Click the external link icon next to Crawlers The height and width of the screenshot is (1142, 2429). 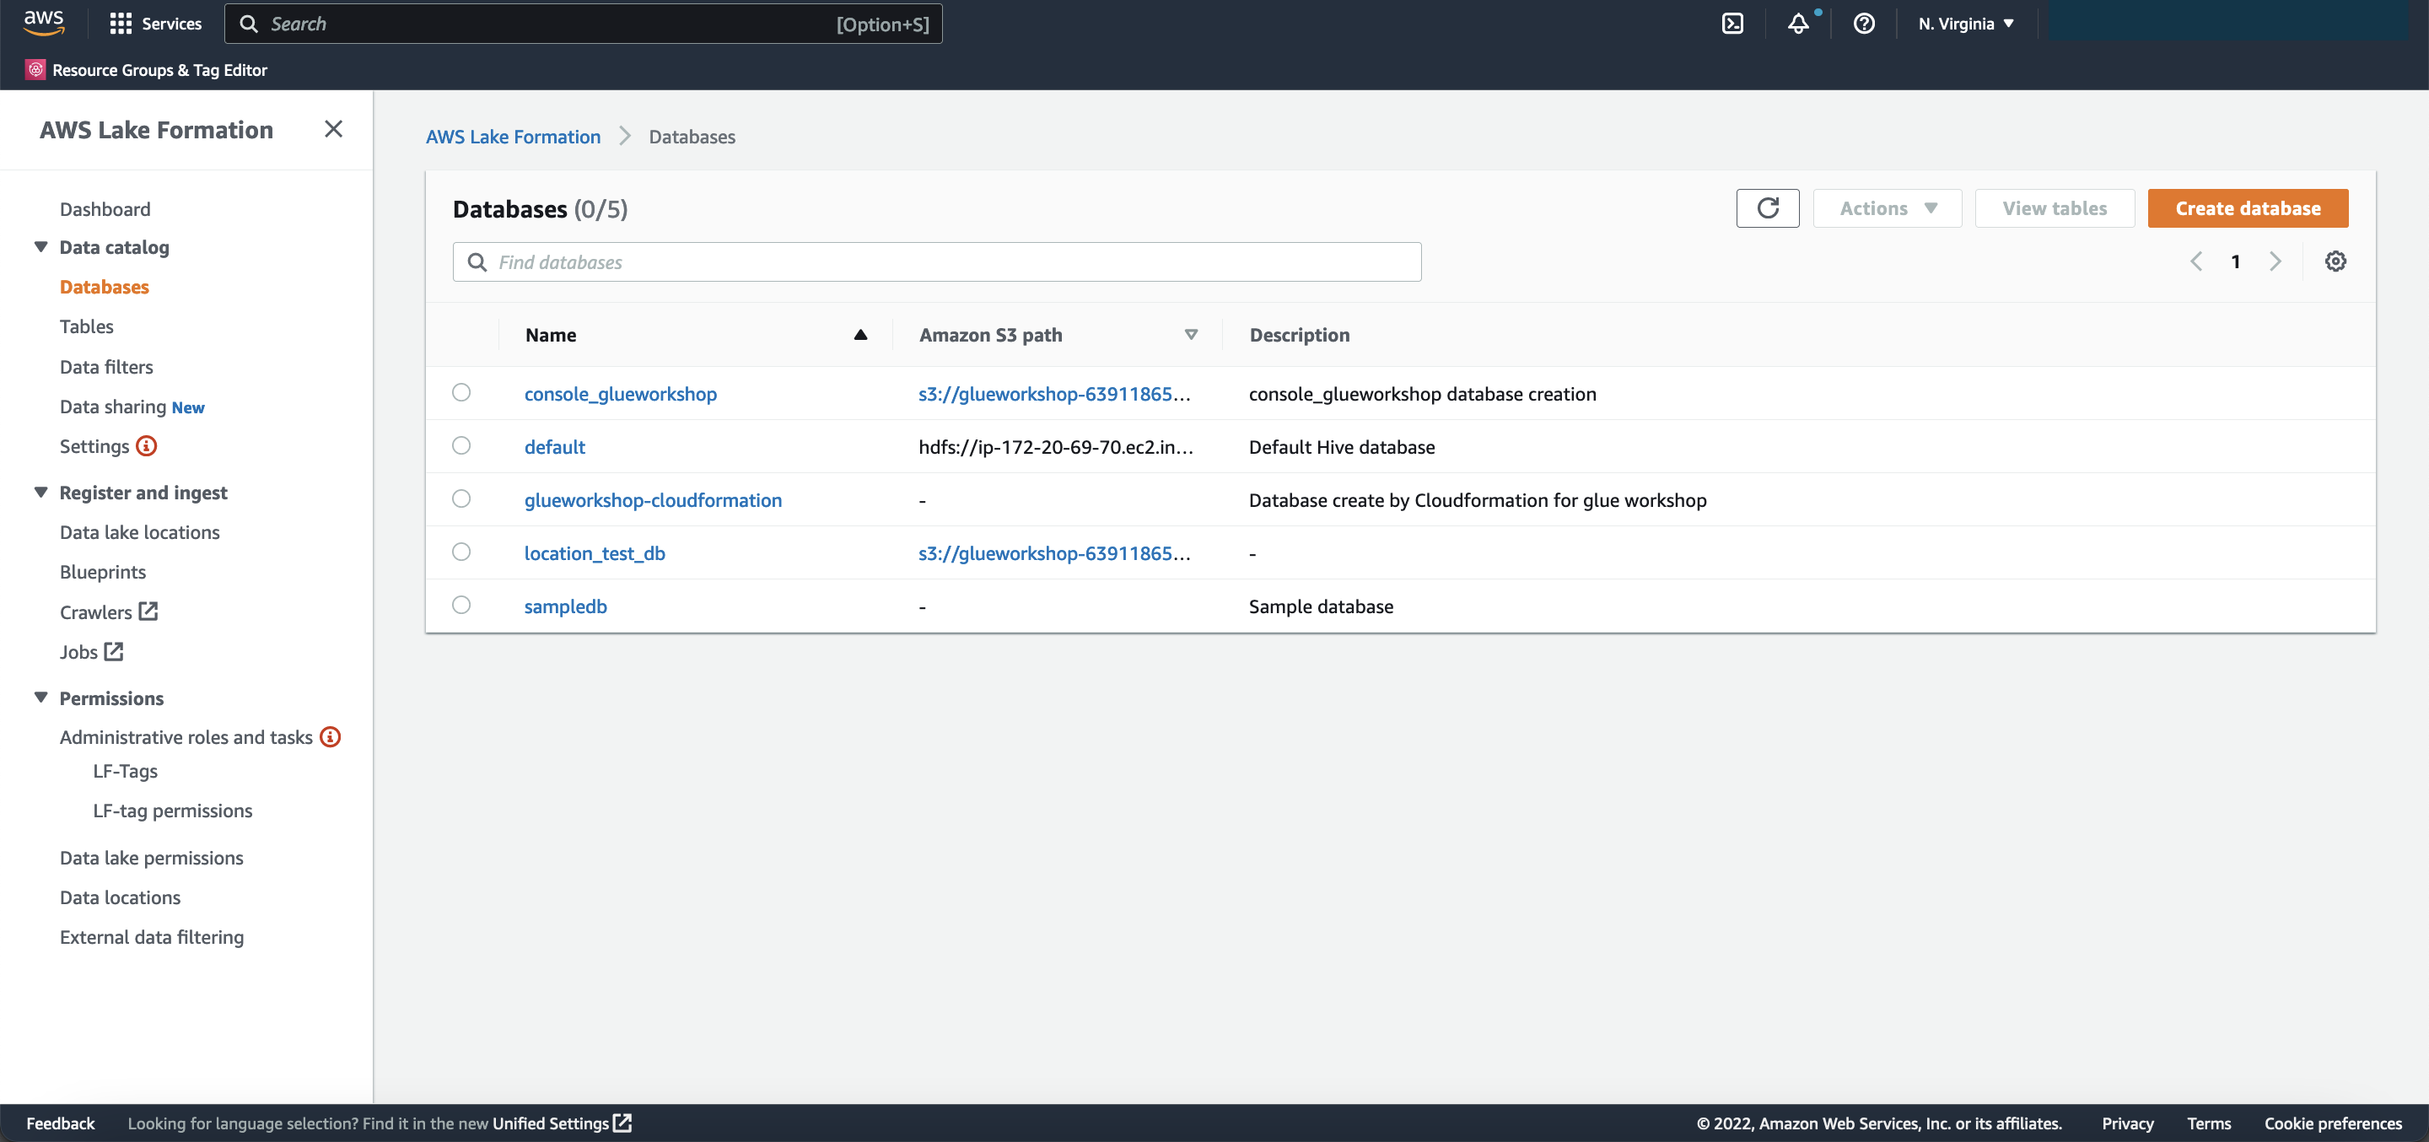pyautogui.click(x=148, y=611)
